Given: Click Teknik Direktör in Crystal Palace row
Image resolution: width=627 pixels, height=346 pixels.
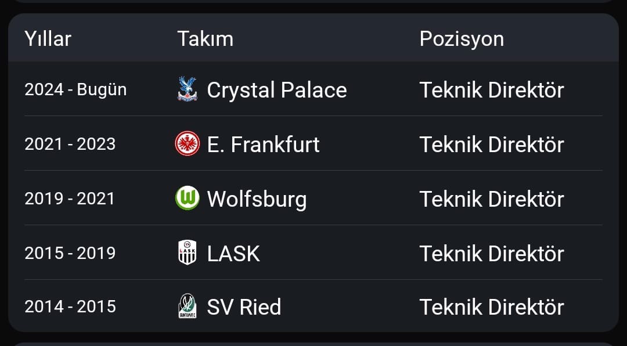Looking at the screenshot, I should click(x=492, y=89).
